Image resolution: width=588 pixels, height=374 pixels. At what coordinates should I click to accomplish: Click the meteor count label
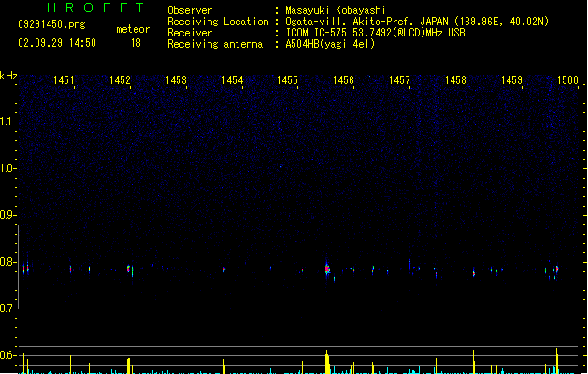[x=133, y=29]
